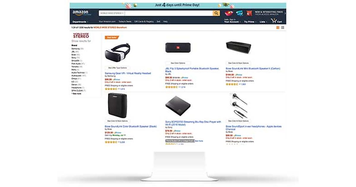Viewport: 356px width, 187px height.
Task: Open Gift Cards & Registry navigation item
Action: [x=144, y=21]
